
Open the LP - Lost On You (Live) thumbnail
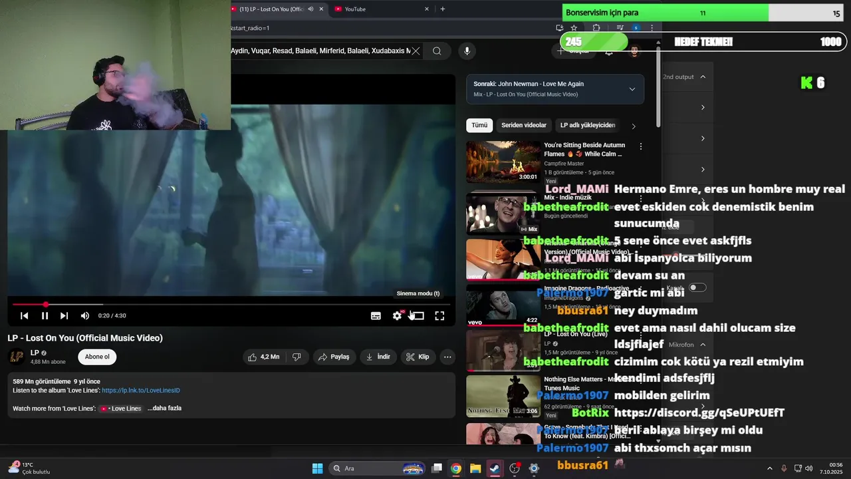coord(503,351)
